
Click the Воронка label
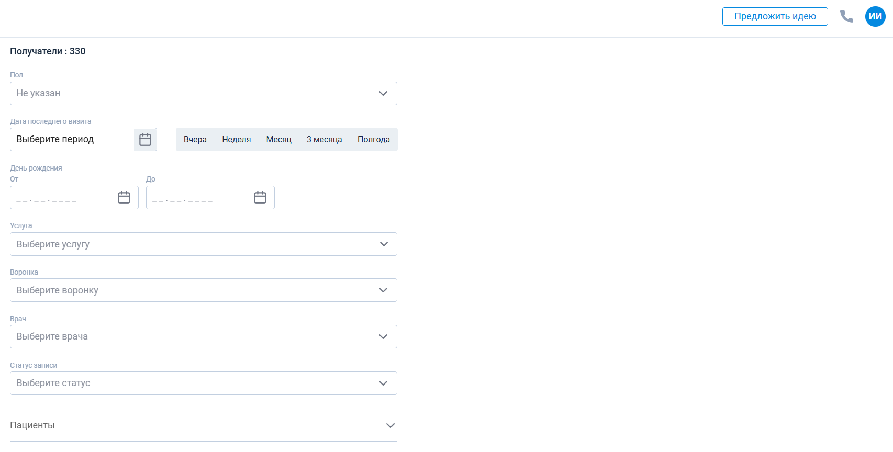tap(24, 272)
